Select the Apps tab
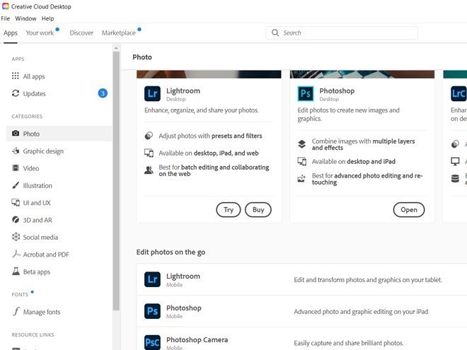Viewport: 467px width, 350px height. (11, 33)
